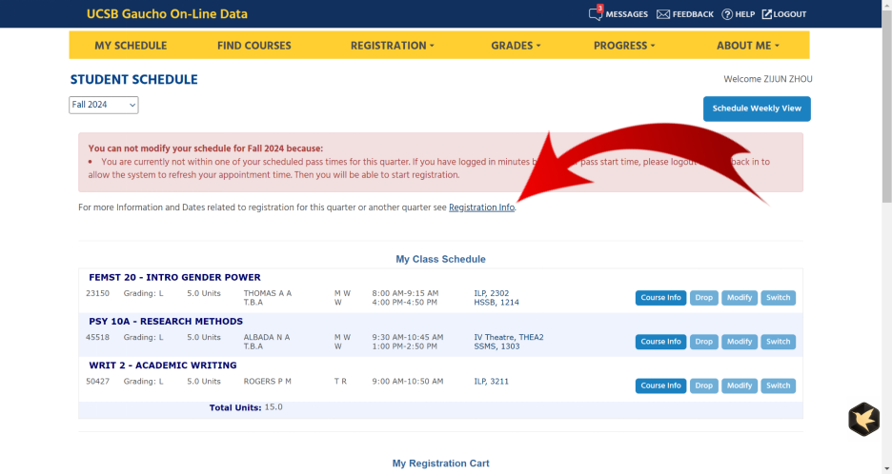Drop the PSY 10A course
This screenshot has height=474, width=892.
(703, 342)
